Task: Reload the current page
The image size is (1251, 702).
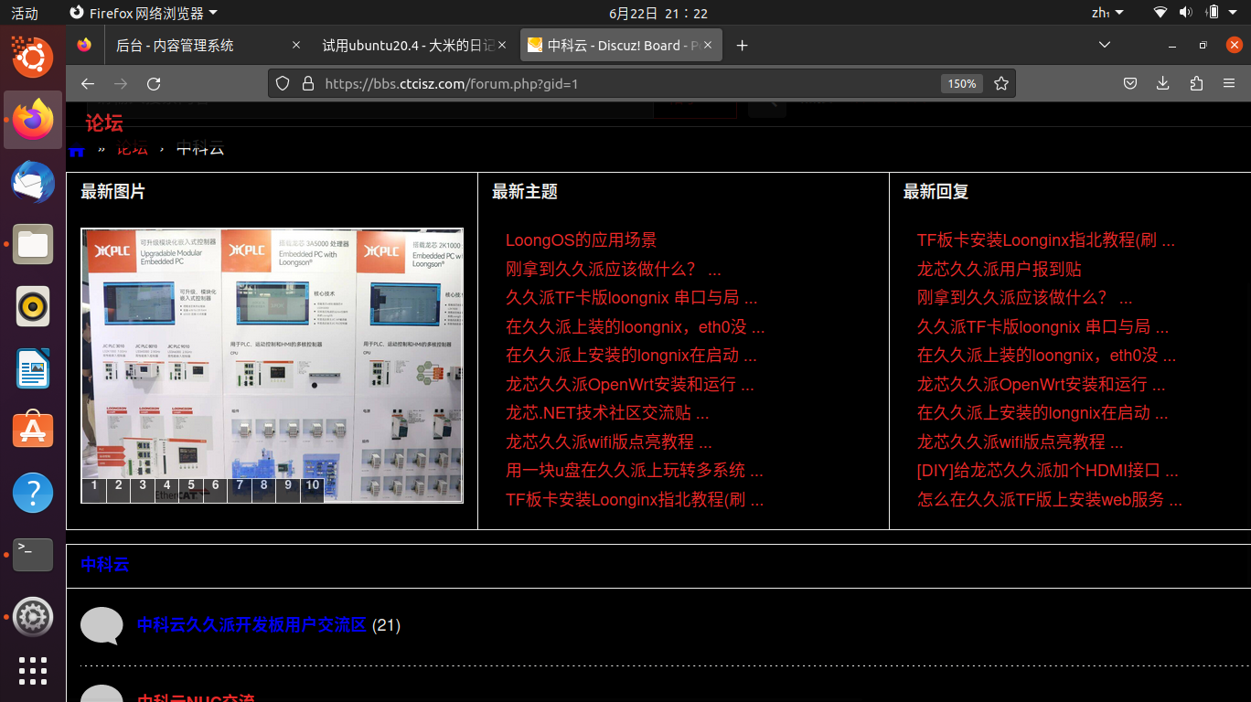Action: [x=154, y=83]
